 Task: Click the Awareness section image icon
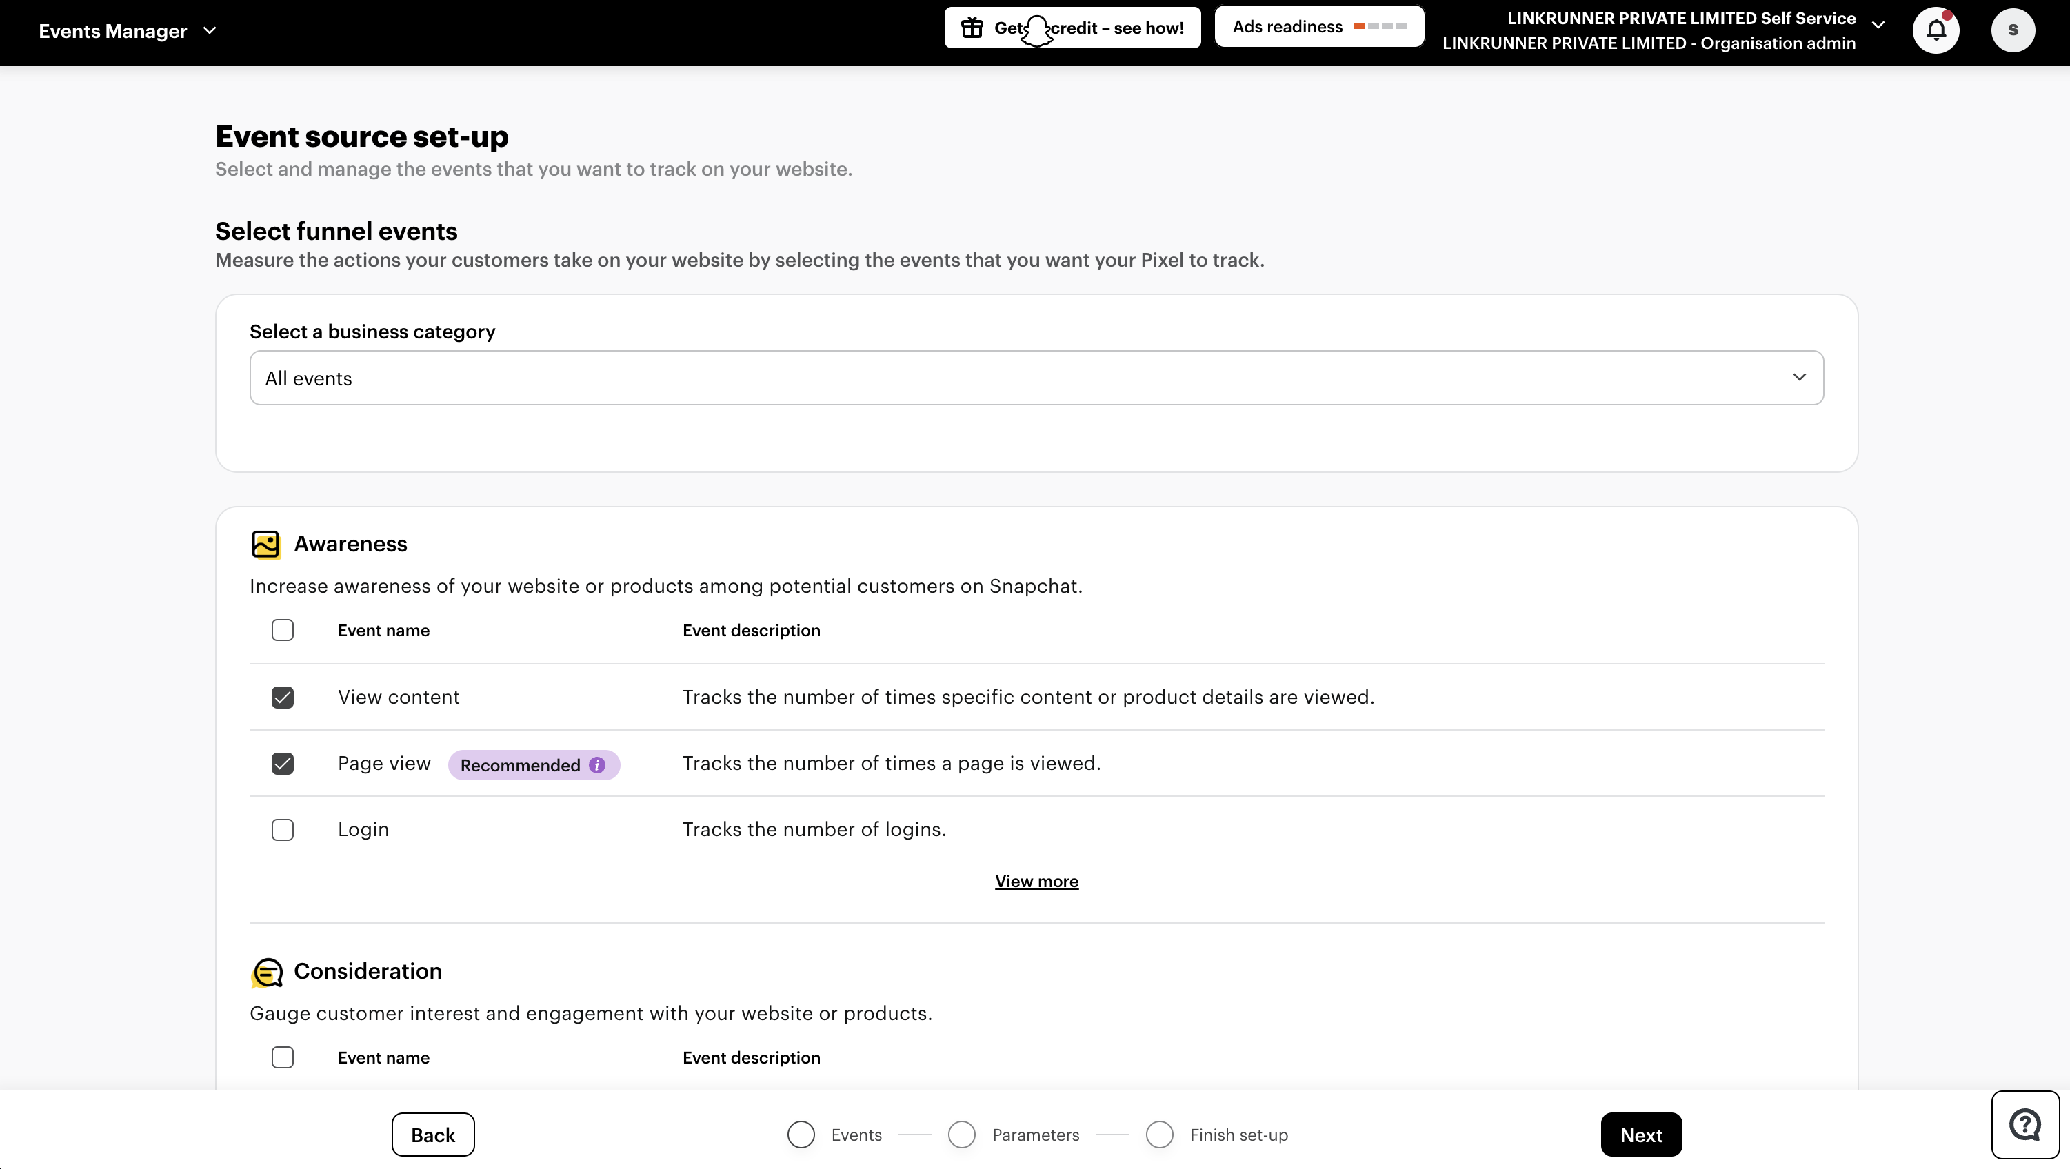[265, 544]
